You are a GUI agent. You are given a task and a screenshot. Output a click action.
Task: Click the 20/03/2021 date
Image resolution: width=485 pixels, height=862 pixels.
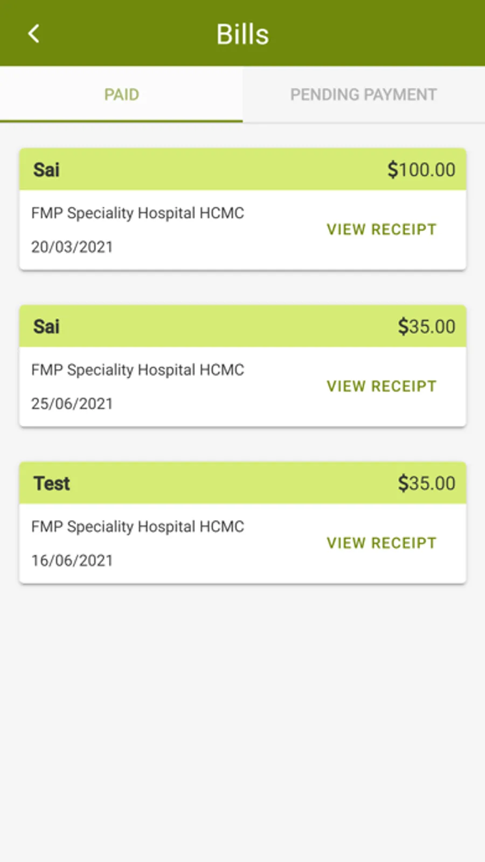pos(72,247)
